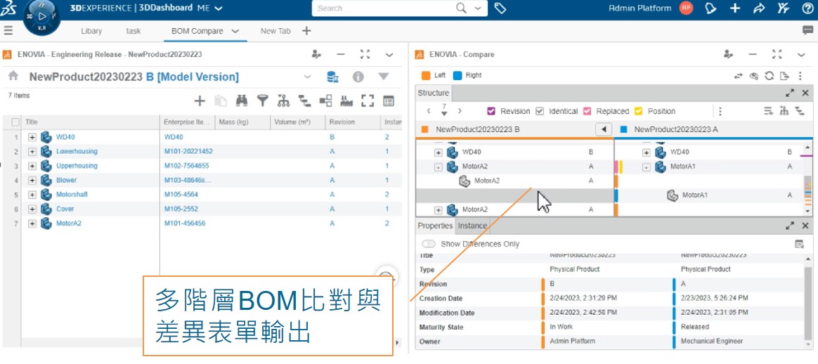Switch to the Libary tab
The width and height of the screenshot is (818, 364).
pyautogui.click(x=91, y=31)
